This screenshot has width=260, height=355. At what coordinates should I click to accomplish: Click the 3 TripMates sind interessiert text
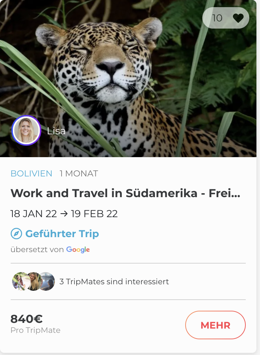click(x=114, y=282)
